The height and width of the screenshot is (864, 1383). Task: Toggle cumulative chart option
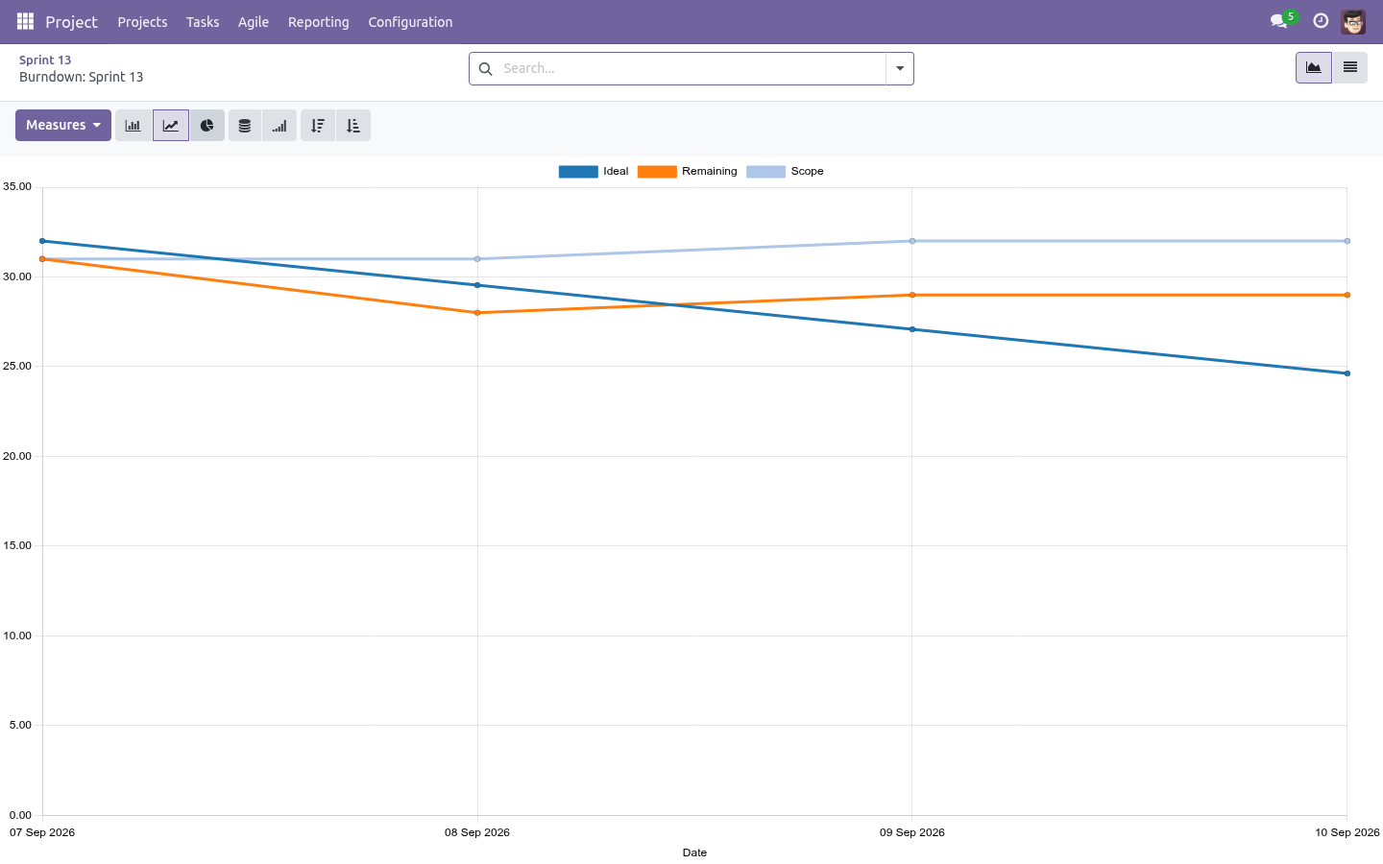(x=279, y=126)
